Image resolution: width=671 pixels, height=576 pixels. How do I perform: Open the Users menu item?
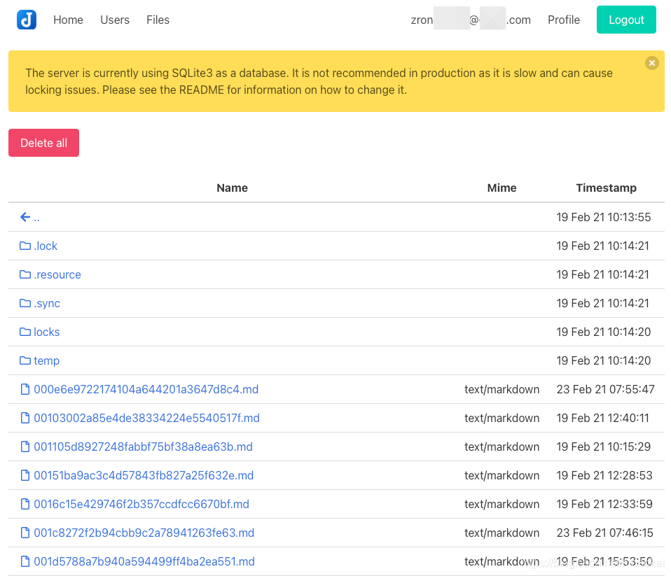[x=115, y=20]
